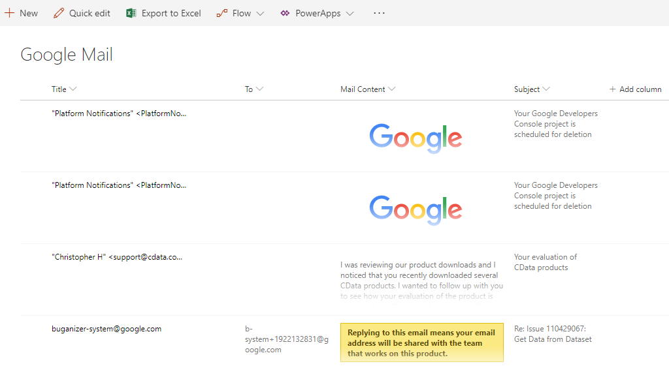Expand the PowerApps dropdown chevron
The height and width of the screenshot is (366, 669).
[350, 14]
